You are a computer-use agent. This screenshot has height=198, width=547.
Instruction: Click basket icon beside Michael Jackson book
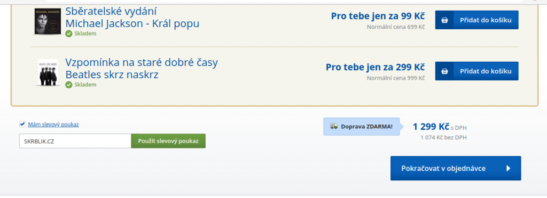444,20
